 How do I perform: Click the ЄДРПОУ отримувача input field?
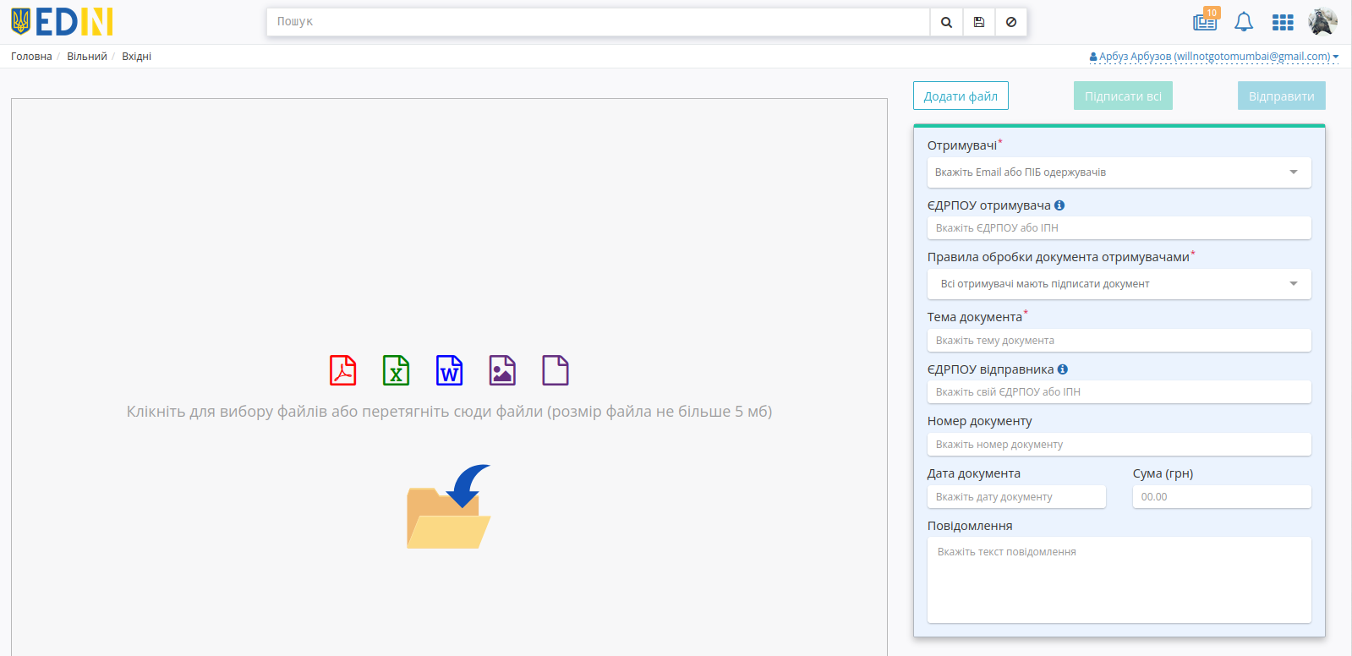[x=1119, y=228]
